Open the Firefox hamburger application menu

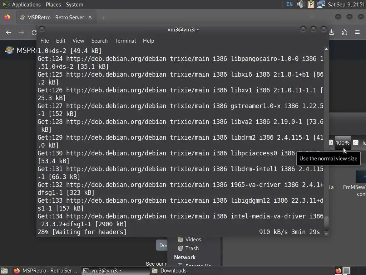point(357,32)
